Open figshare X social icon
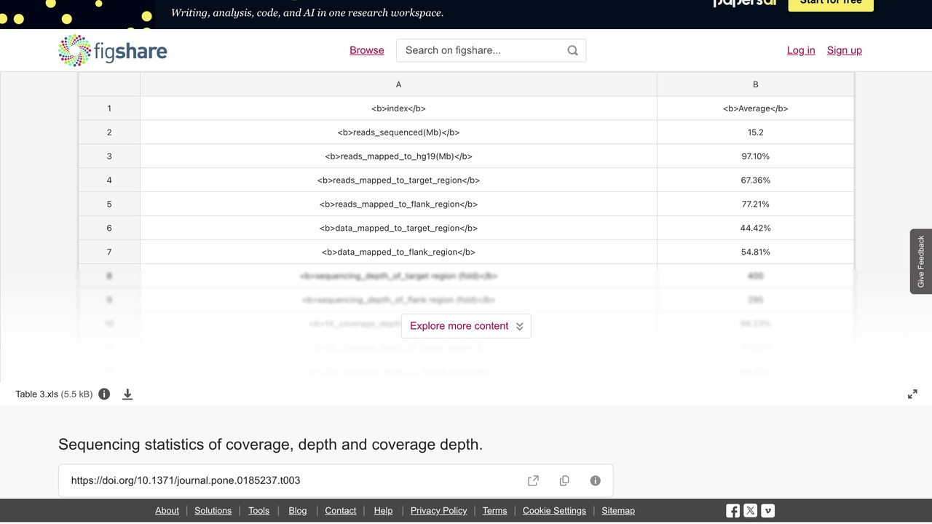 (750, 511)
